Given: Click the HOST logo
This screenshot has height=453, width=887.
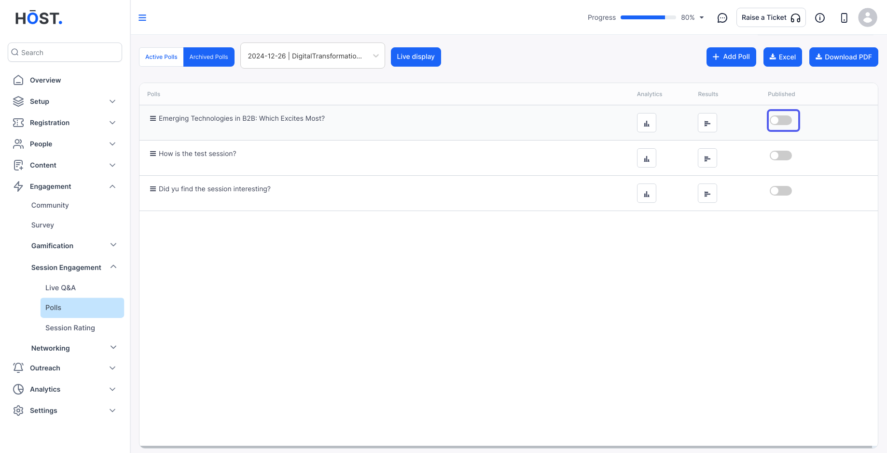Looking at the screenshot, I should pyautogui.click(x=39, y=18).
